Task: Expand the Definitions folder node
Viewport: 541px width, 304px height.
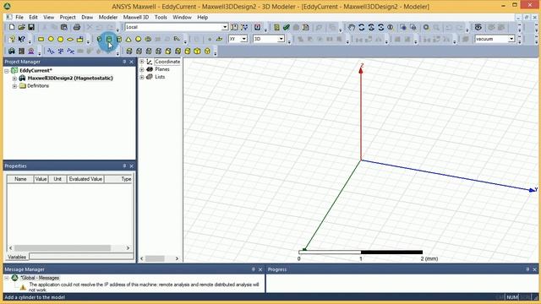Action: (14, 86)
